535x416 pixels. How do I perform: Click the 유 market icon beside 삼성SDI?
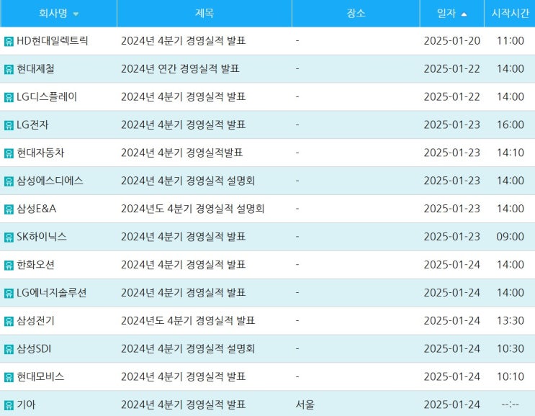(x=9, y=349)
